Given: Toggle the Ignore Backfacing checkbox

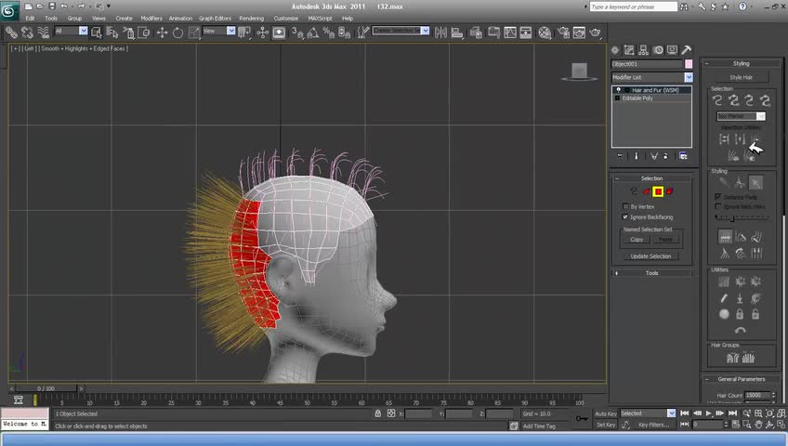Looking at the screenshot, I should 625,216.
